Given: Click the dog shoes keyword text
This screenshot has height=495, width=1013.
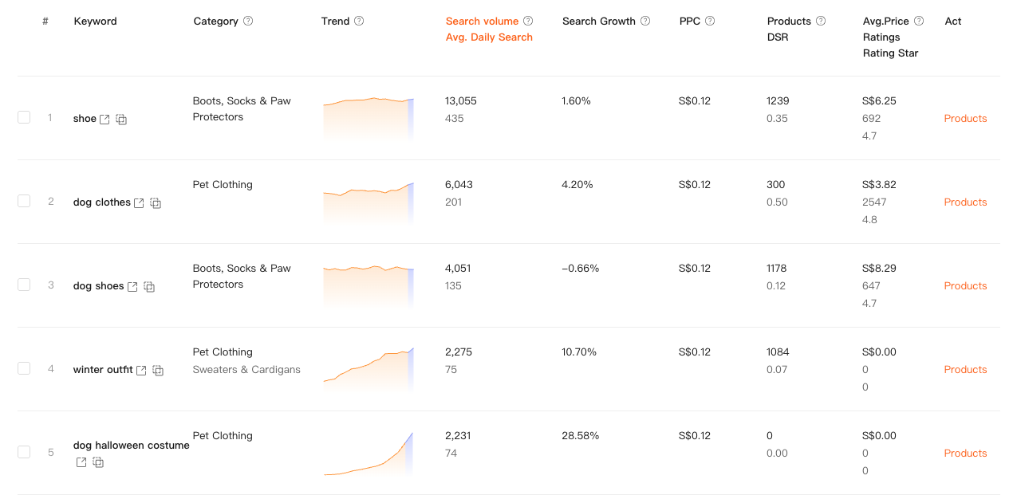Looking at the screenshot, I should coord(98,286).
